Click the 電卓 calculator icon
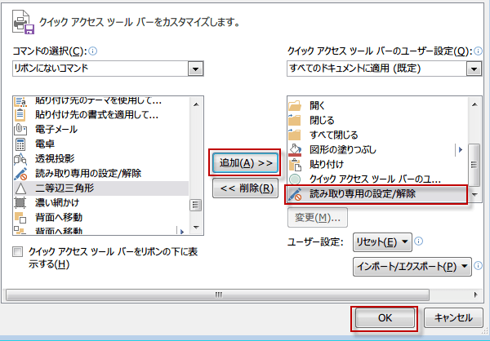Image resolution: width=490 pixels, height=341 pixels. pyautogui.click(x=20, y=144)
